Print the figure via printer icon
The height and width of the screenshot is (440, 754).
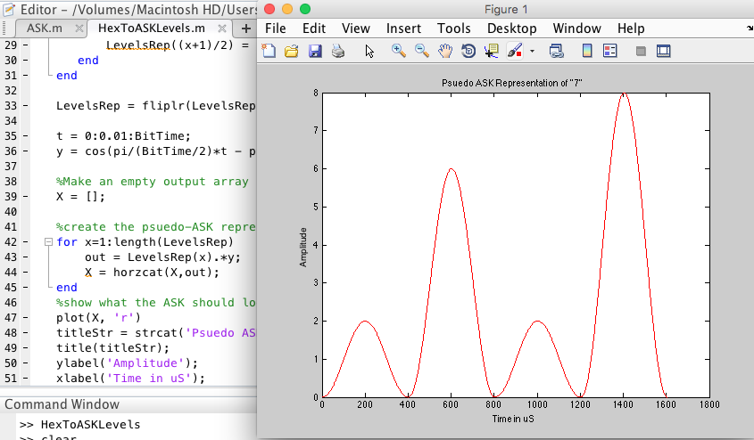(338, 51)
